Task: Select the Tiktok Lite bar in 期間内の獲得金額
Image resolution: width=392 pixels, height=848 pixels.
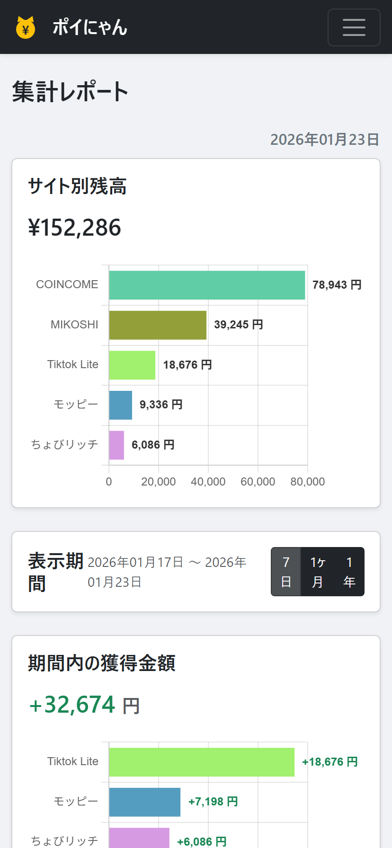Action: [x=201, y=761]
